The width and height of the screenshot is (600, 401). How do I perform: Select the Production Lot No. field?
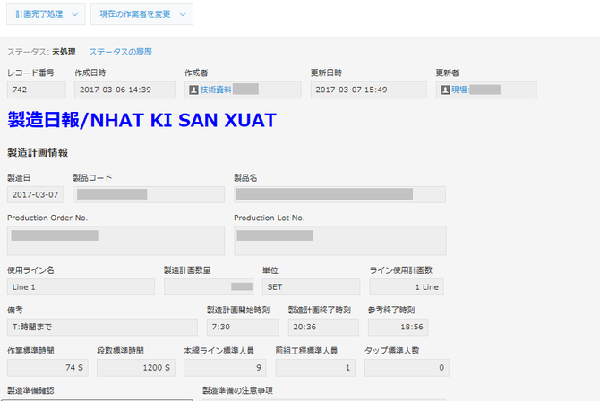(x=339, y=240)
